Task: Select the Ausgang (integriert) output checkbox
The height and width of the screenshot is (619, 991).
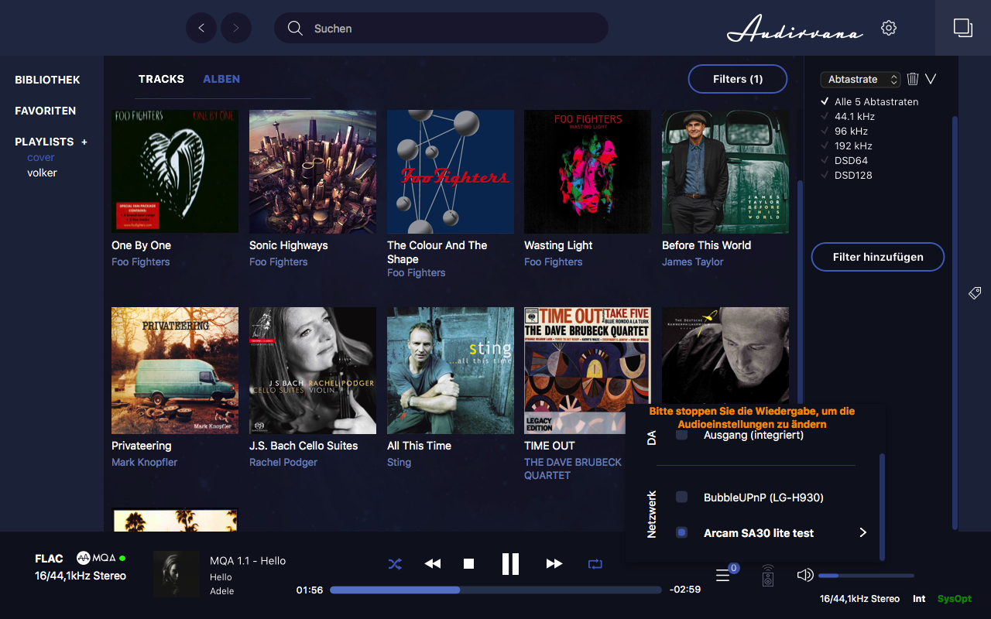Action: pyautogui.click(x=681, y=436)
